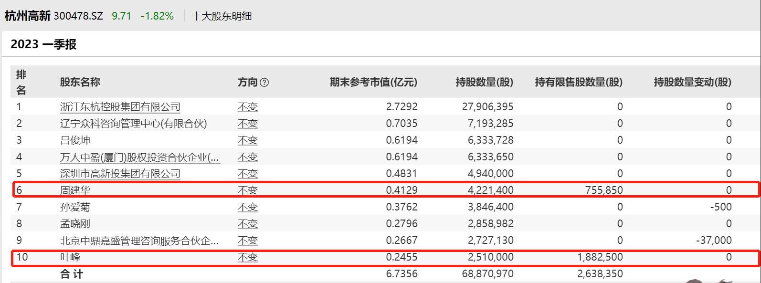Viewport: 761px width, 283px height.
Task: Click the 持股数量(股) column header
Action: [x=484, y=82]
